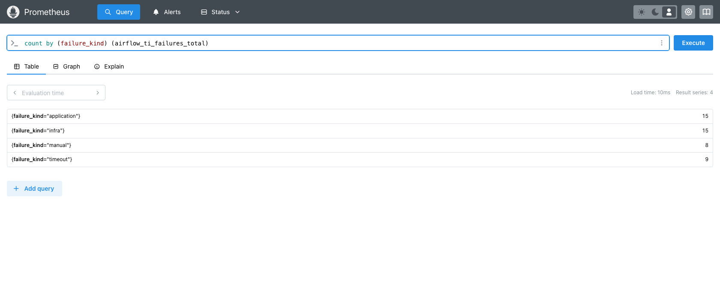Click the failure_kind="timeout" series row
Image resolution: width=720 pixels, height=300 pixels.
[360, 159]
